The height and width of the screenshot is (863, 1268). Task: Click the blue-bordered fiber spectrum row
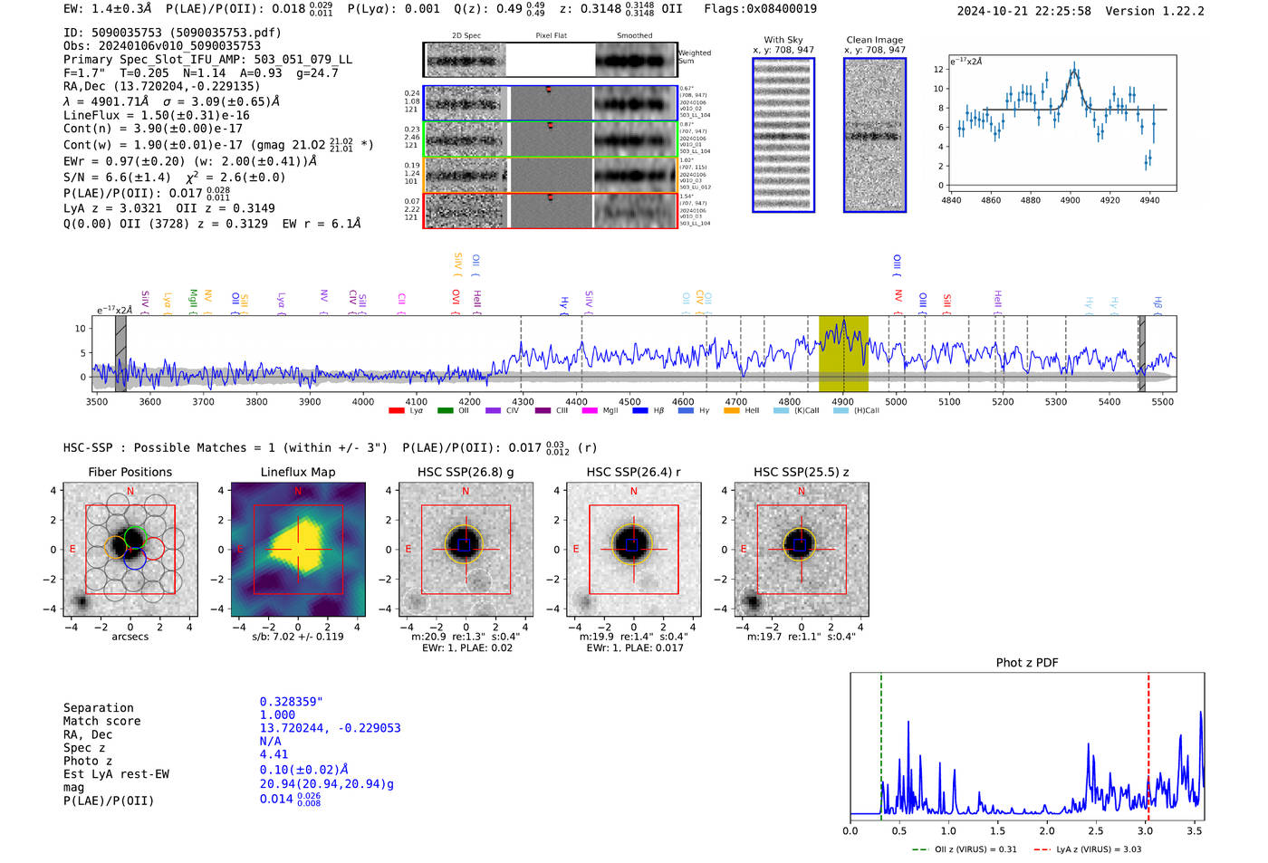[550, 104]
